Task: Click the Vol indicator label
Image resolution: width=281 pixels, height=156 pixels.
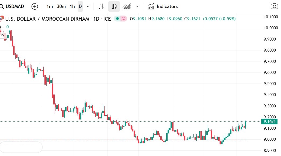Action: tap(2, 27)
